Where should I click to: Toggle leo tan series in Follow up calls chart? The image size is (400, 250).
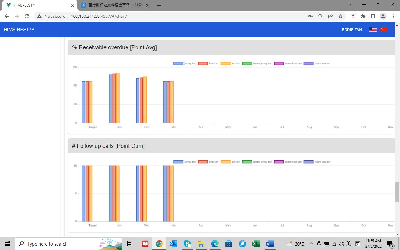[x=231, y=162]
